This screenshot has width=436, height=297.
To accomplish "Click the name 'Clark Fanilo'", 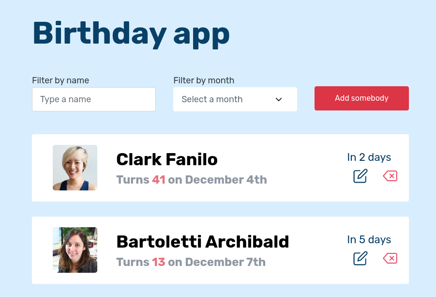I will (167, 159).
